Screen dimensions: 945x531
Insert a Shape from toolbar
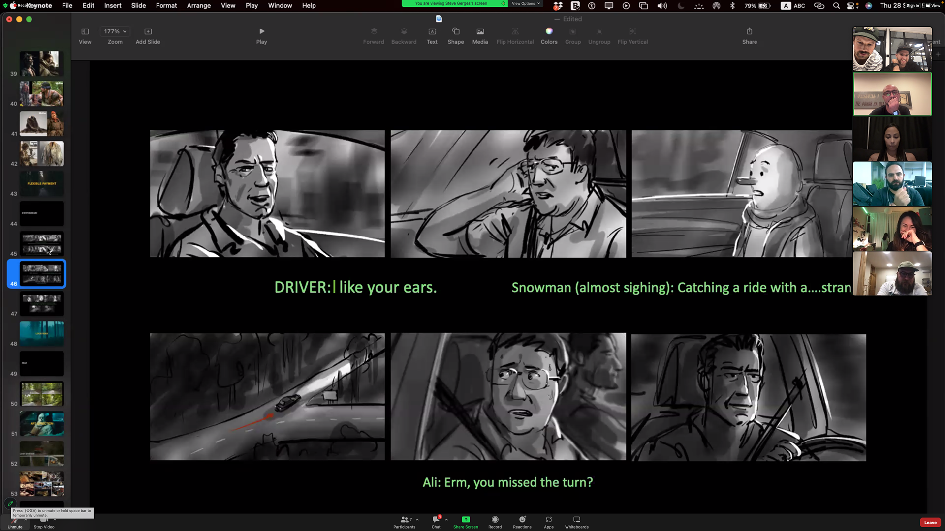pos(455,31)
